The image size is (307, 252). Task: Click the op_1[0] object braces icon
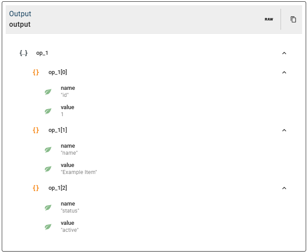point(36,72)
